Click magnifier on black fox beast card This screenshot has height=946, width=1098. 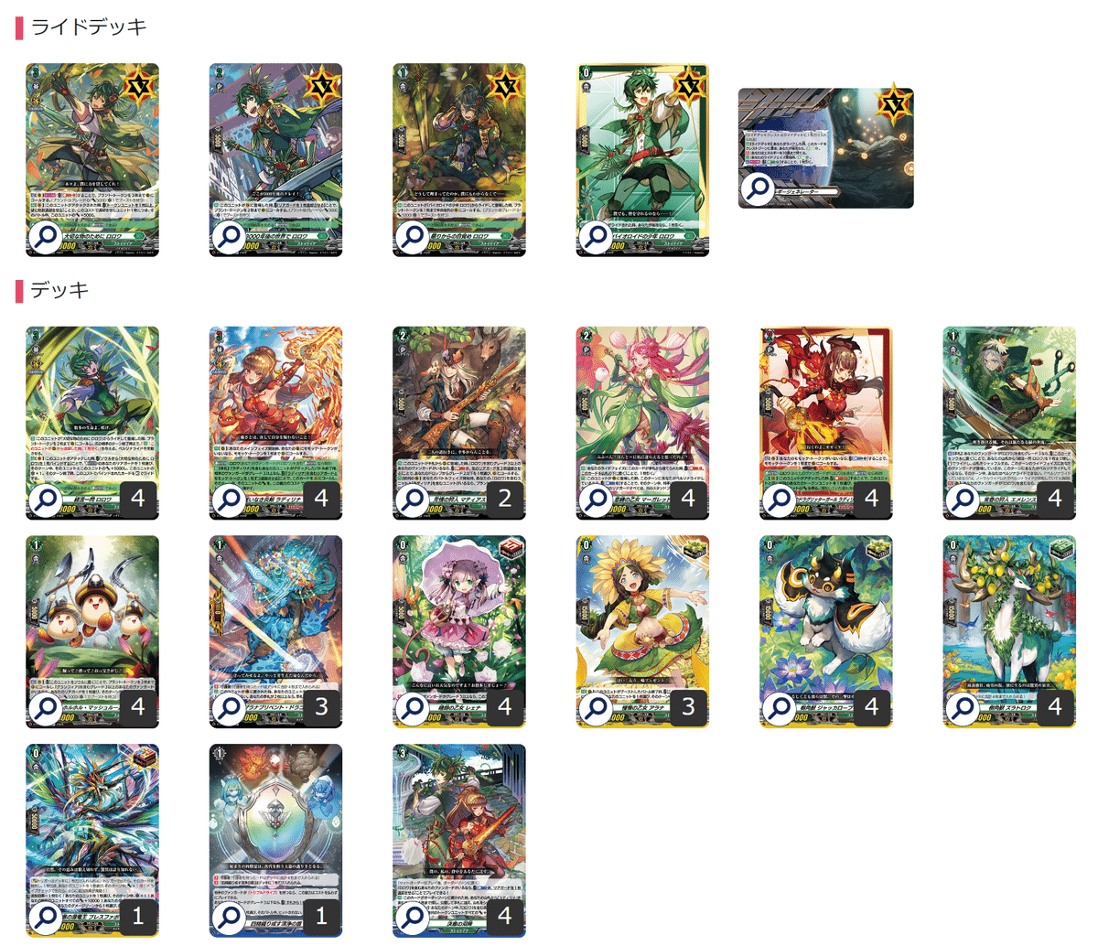(x=780, y=708)
